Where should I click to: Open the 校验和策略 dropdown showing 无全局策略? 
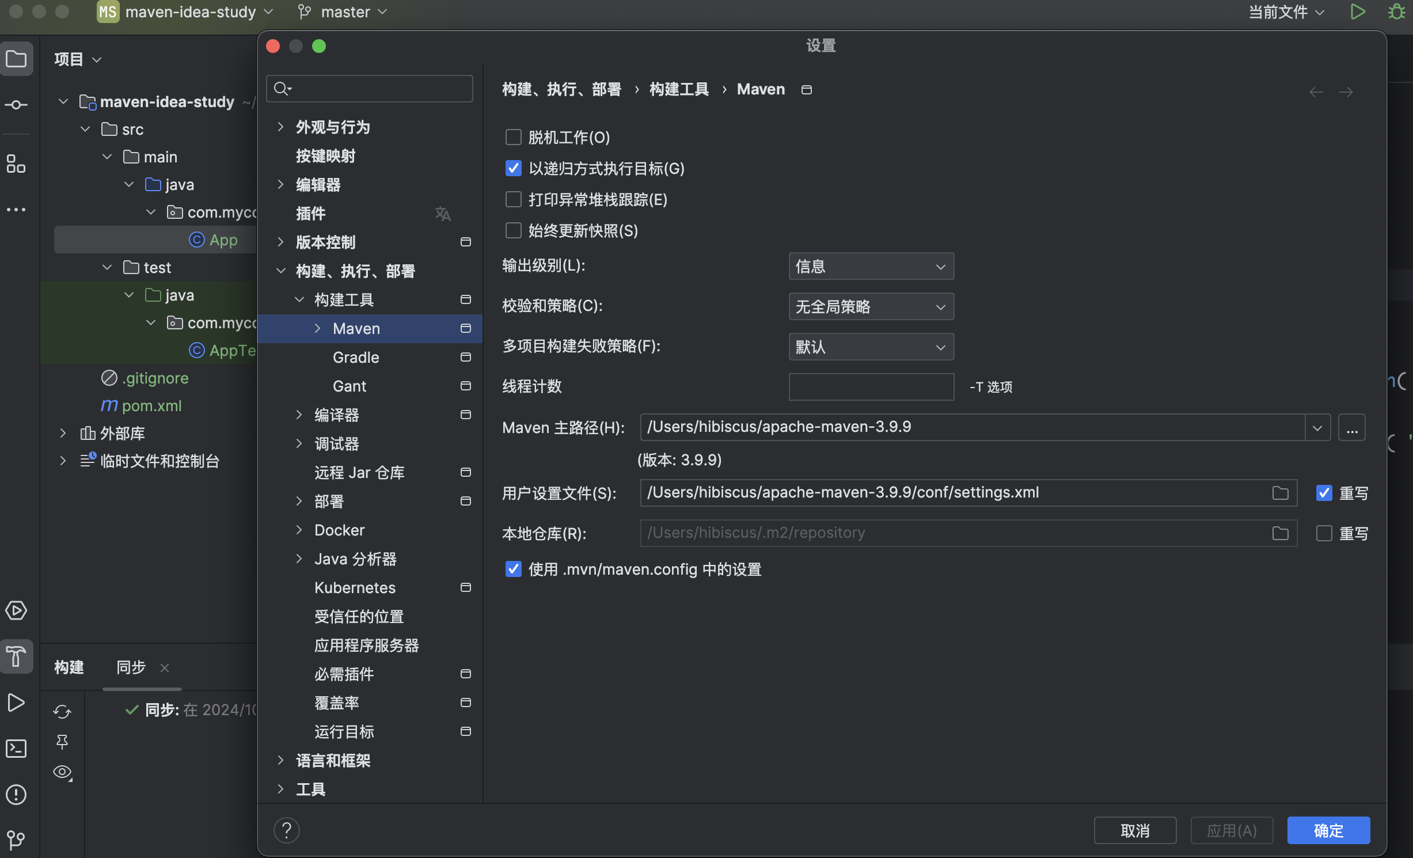(871, 306)
